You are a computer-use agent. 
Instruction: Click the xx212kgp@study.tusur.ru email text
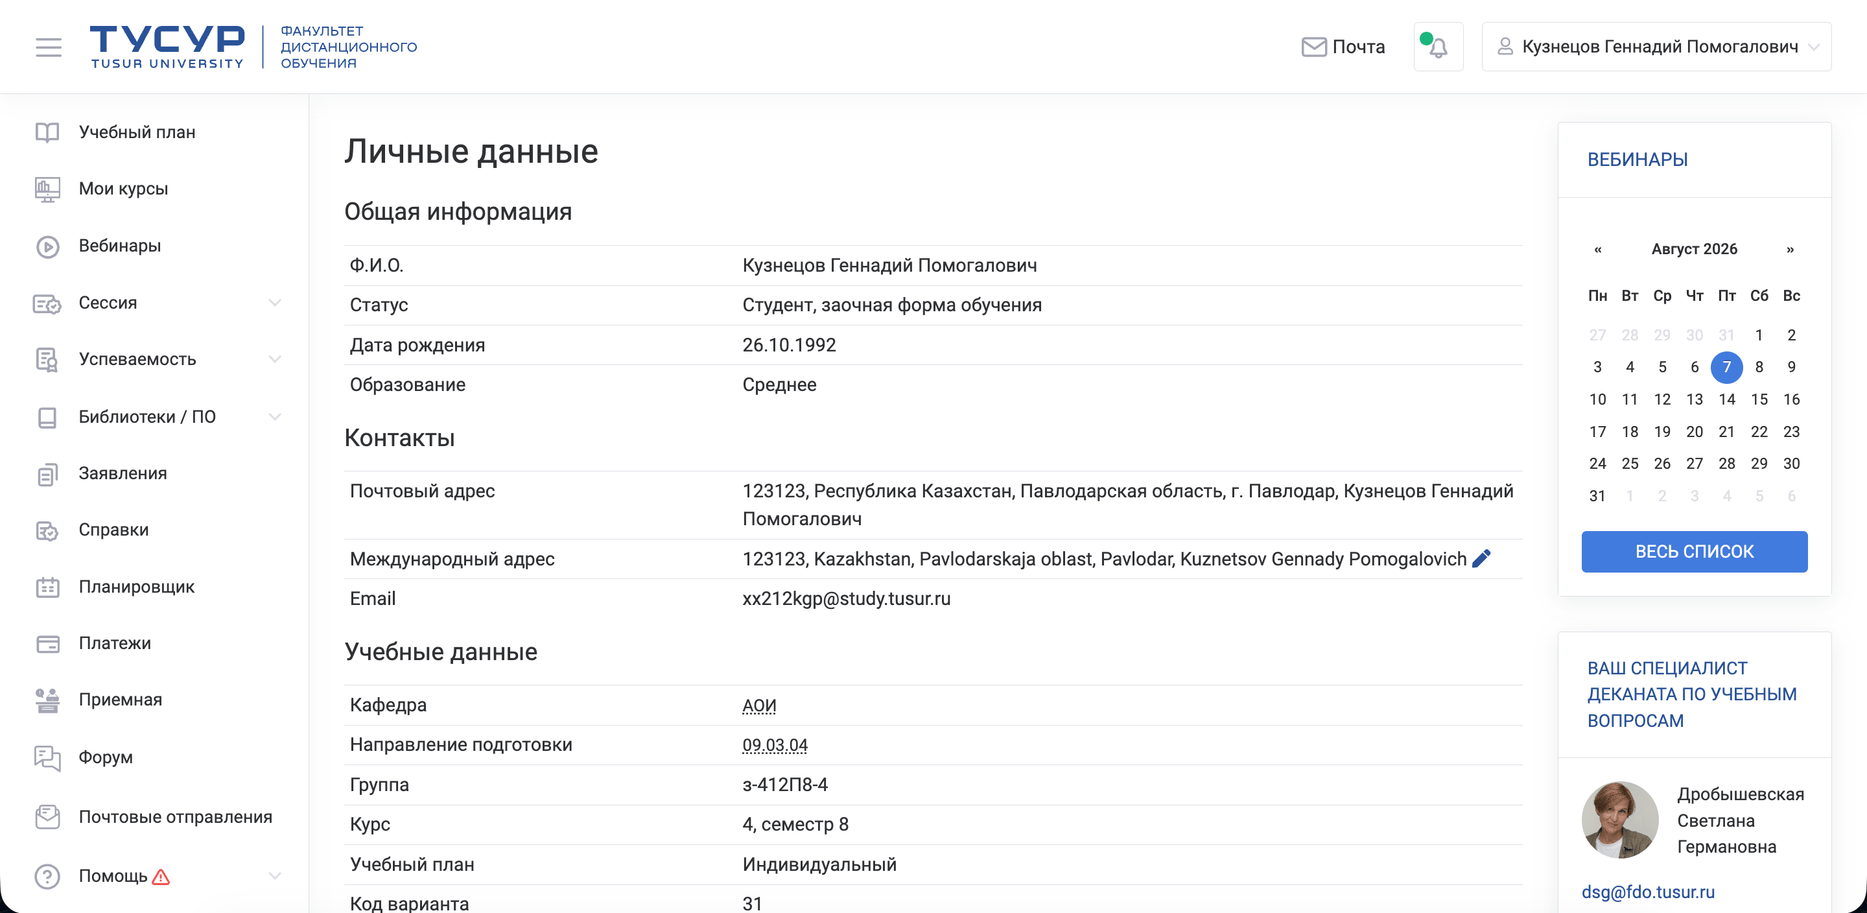pos(846,599)
